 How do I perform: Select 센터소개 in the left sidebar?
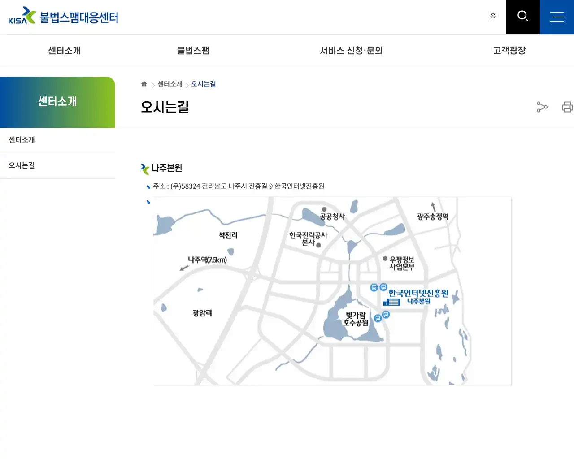click(x=21, y=139)
